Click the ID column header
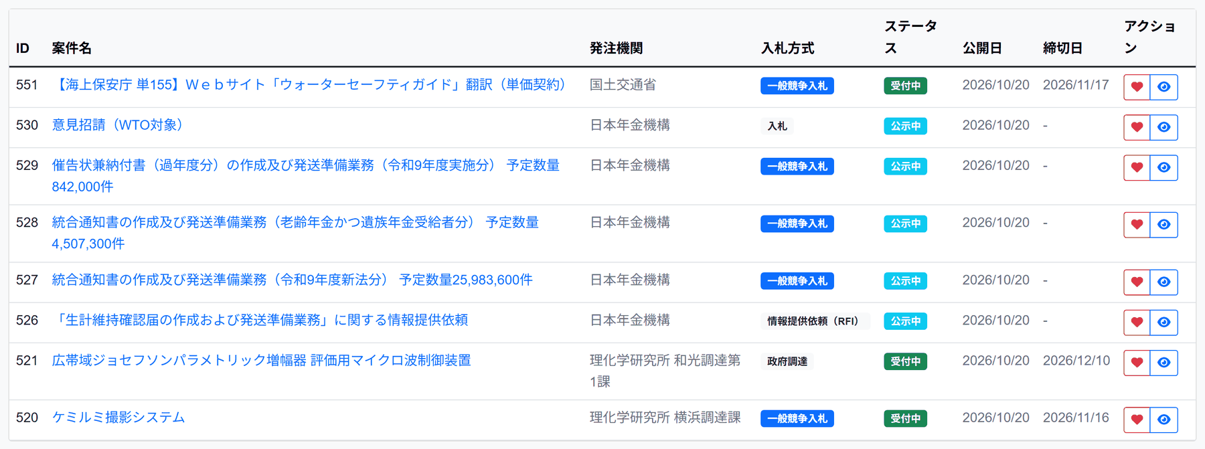Viewport: 1205px width, 449px height. (23, 48)
